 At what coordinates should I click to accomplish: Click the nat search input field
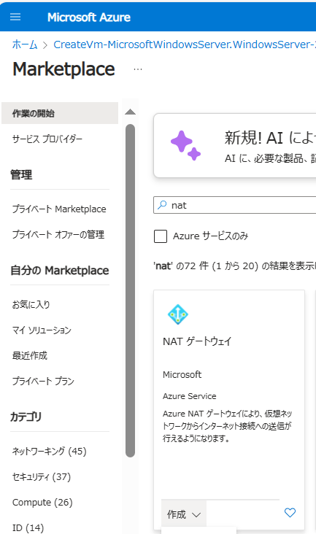(234, 205)
